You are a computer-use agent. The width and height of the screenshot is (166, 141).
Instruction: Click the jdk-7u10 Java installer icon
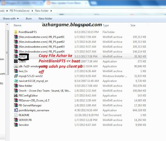point(16,66)
